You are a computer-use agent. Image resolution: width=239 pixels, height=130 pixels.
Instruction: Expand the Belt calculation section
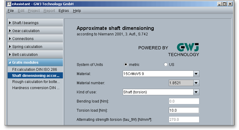(35, 55)
